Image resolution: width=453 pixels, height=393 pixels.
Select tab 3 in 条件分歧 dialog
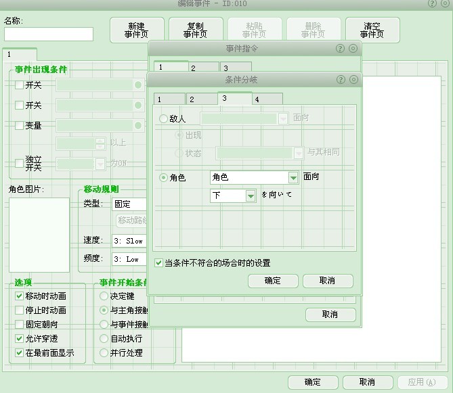pos(234,98)
